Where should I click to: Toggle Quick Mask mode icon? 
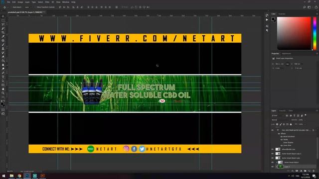[x=3, y=110]
